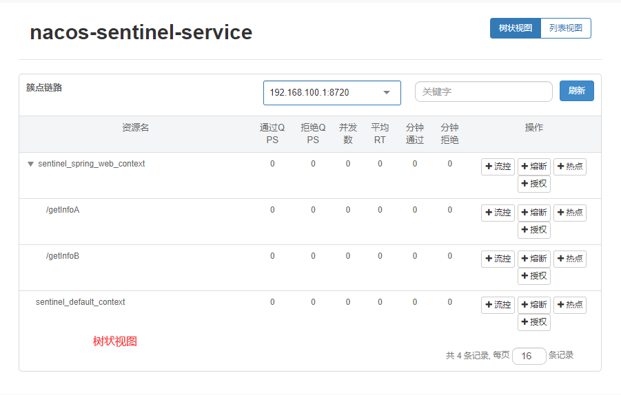
Task: Add circuit breaker (熔断) rule for /getInfoB
Action: (534, 259)
